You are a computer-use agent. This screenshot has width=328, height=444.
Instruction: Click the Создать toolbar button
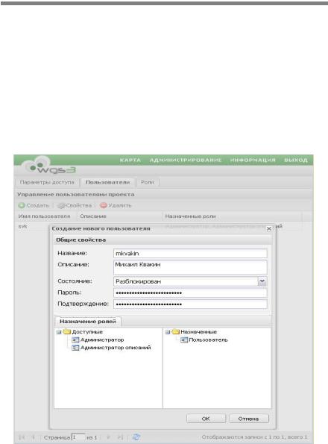tap(34, 205)
